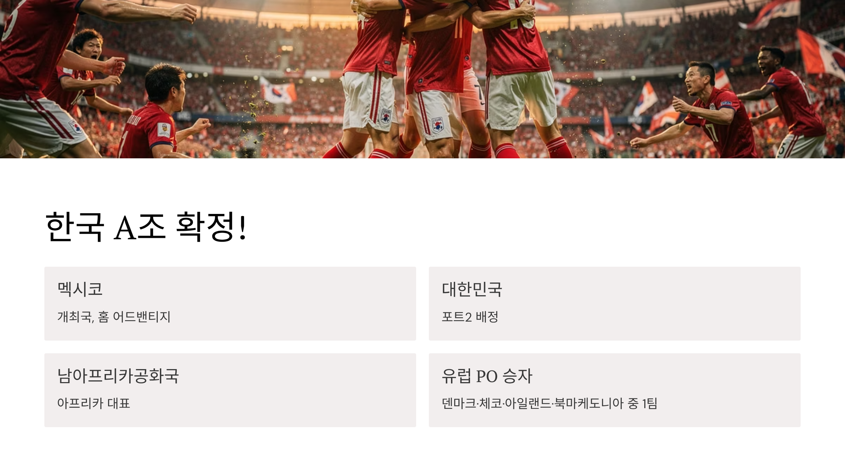
Task: Select the 대한민국 card heading
Action: (x=472, y=289)
